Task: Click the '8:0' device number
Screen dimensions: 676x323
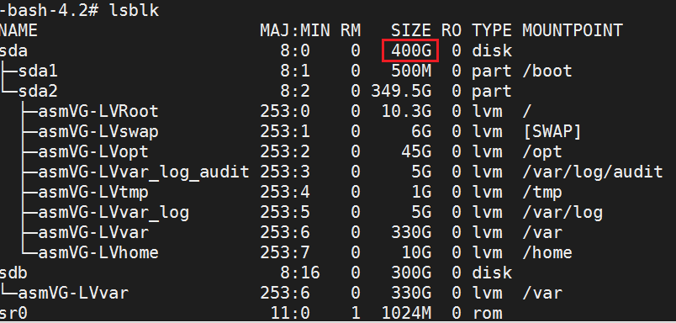Action: [295, 50]
